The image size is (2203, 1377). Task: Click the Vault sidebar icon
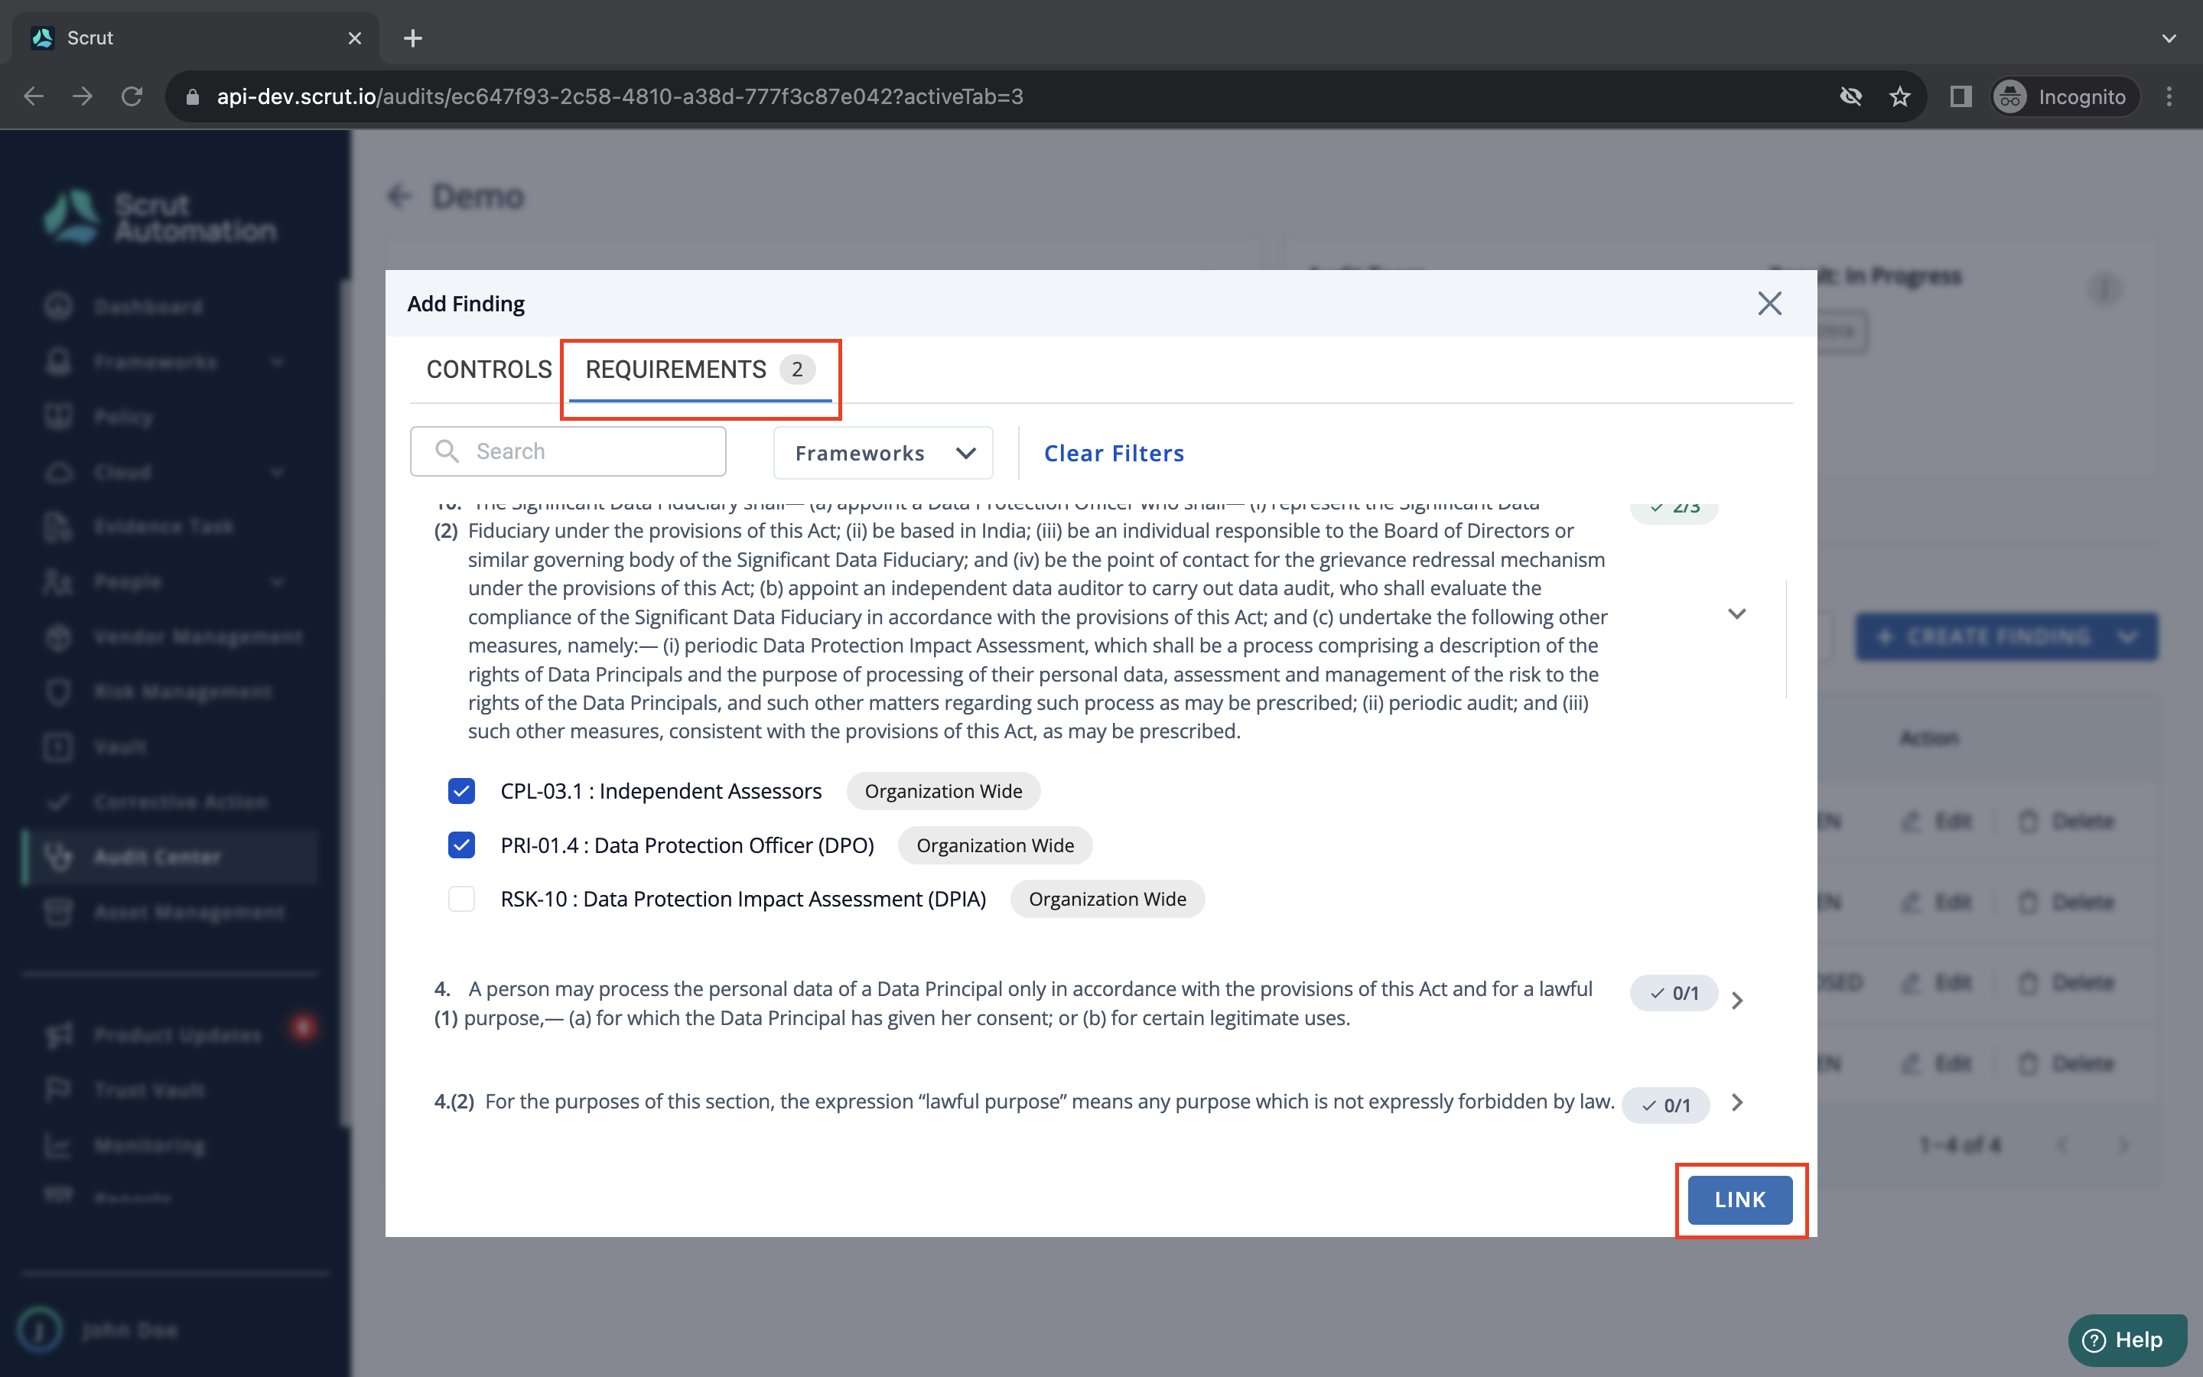point(58,747)
